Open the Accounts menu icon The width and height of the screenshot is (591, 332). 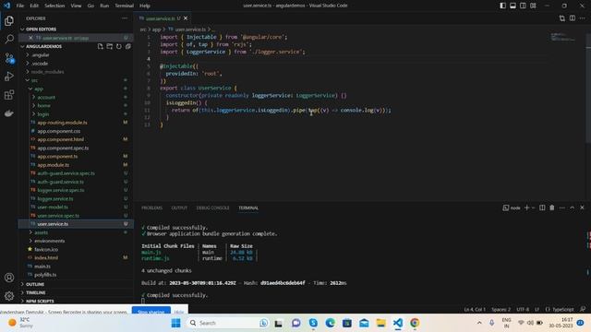click(x=9, y=278)
